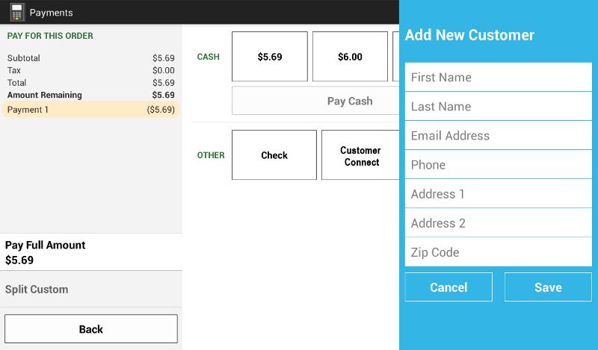Screen dimensions: 598x350
Task: Focus the Phone field
Action: [499, 164]
